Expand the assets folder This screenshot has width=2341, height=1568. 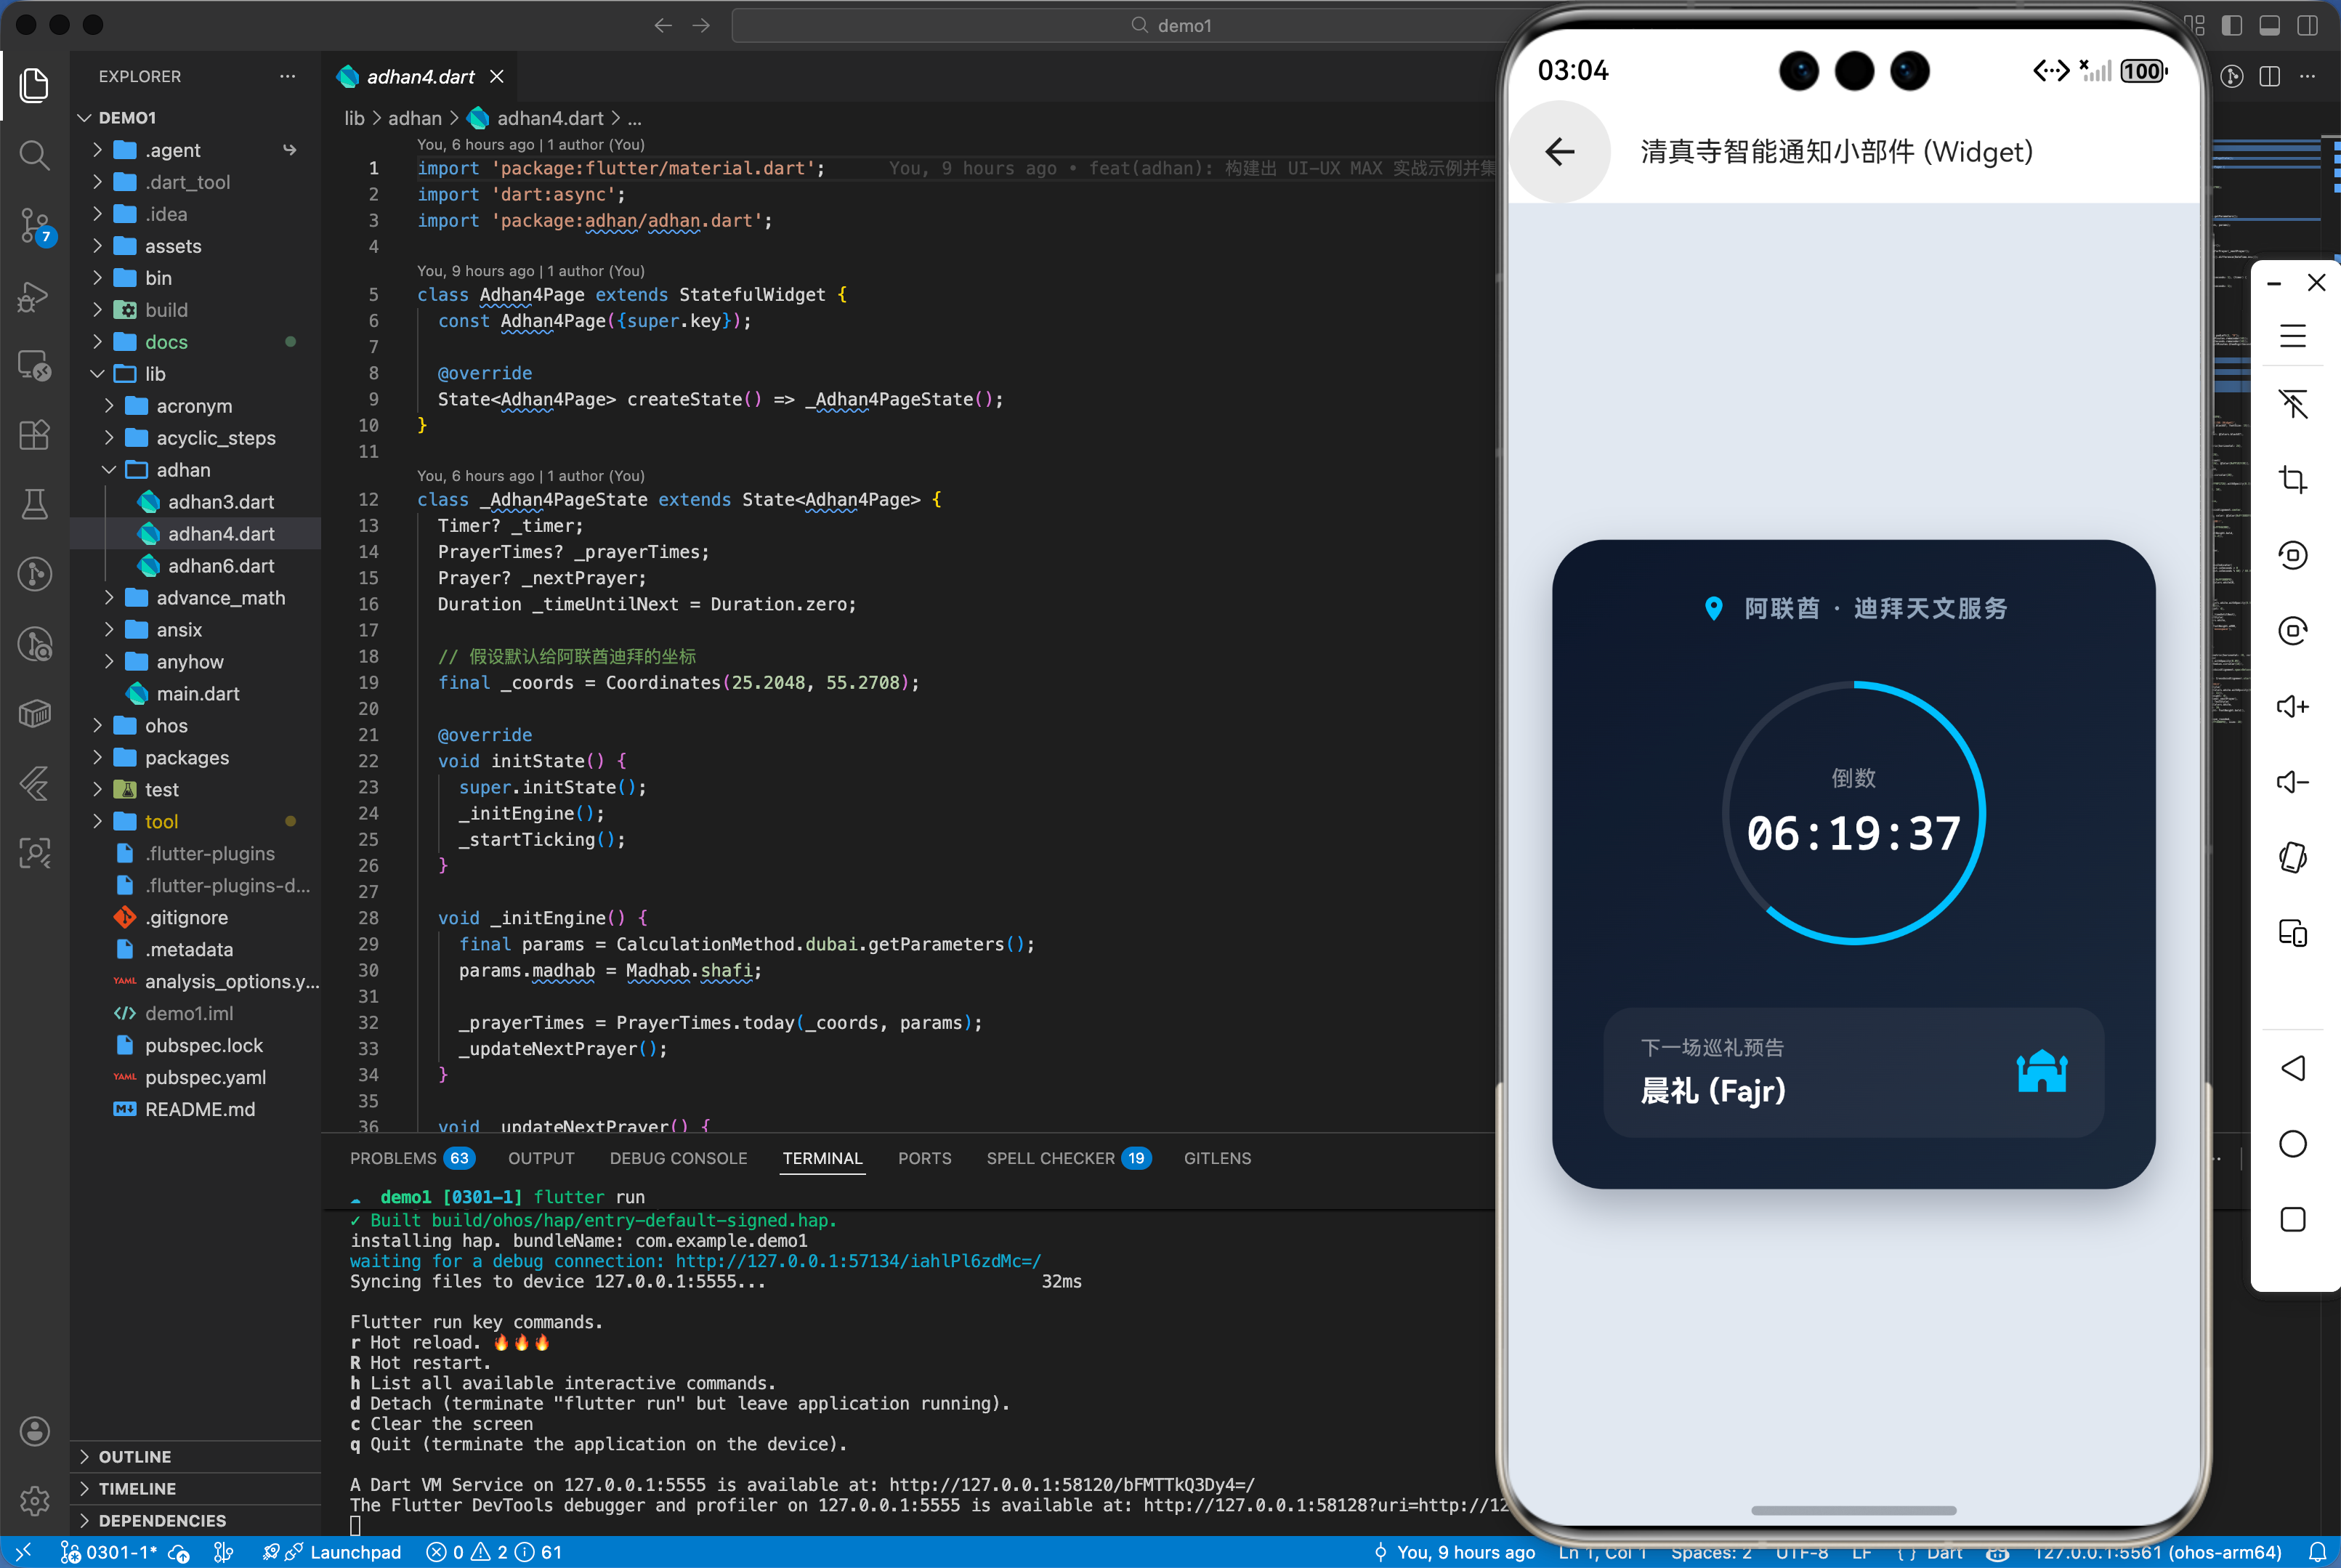(172, 246)
